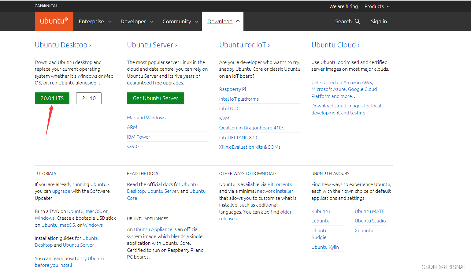Open the try Ubuntu before you install link
Viewport: 471px width, 272px height.
click(x=69, y=262)
